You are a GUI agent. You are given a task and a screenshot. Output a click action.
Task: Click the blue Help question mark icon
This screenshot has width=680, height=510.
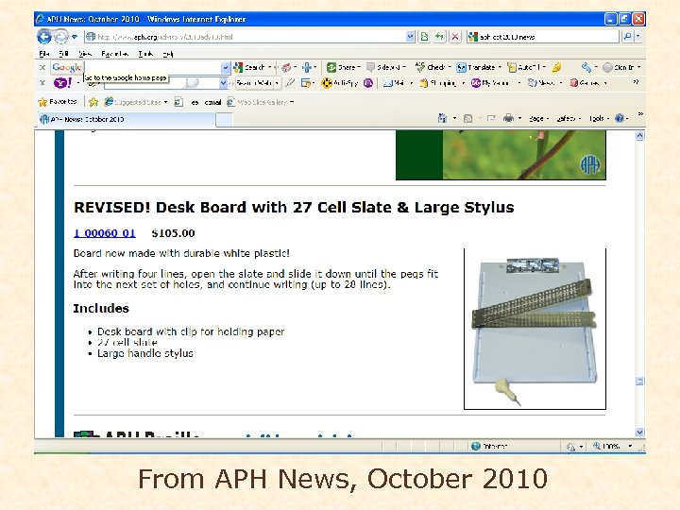[620, 118]
